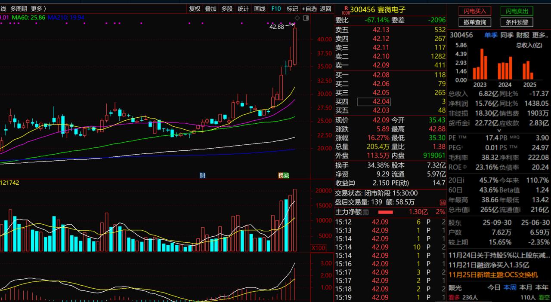This screenshot has width=551, height=302.
Task: Select 本周 in the 眼光 panel
Action: pyautogui.click(x=510, y=287)
